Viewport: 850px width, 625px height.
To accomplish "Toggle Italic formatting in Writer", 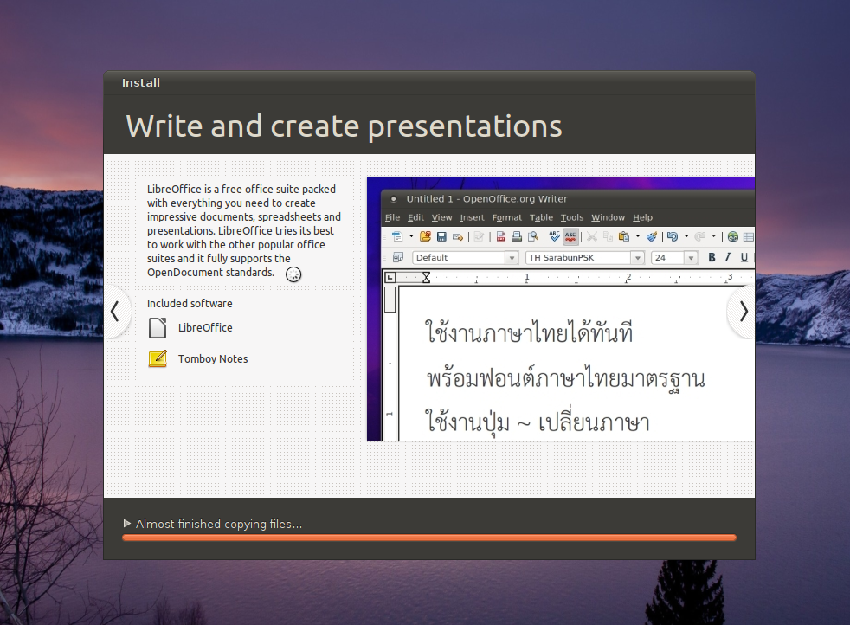I will 728,257.
